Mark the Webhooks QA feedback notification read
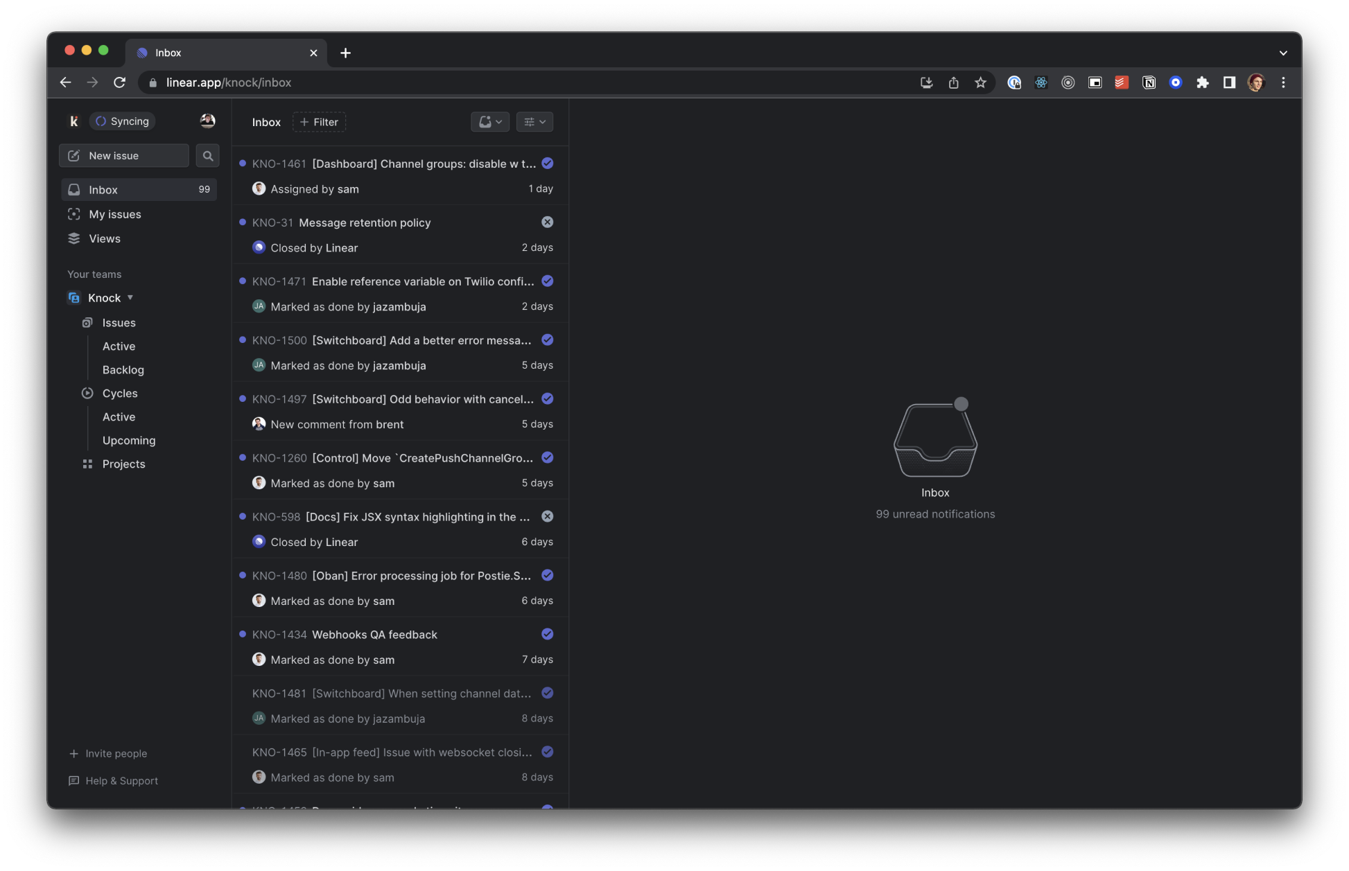Screen dimensions: 1349x871 click(547, 634)
